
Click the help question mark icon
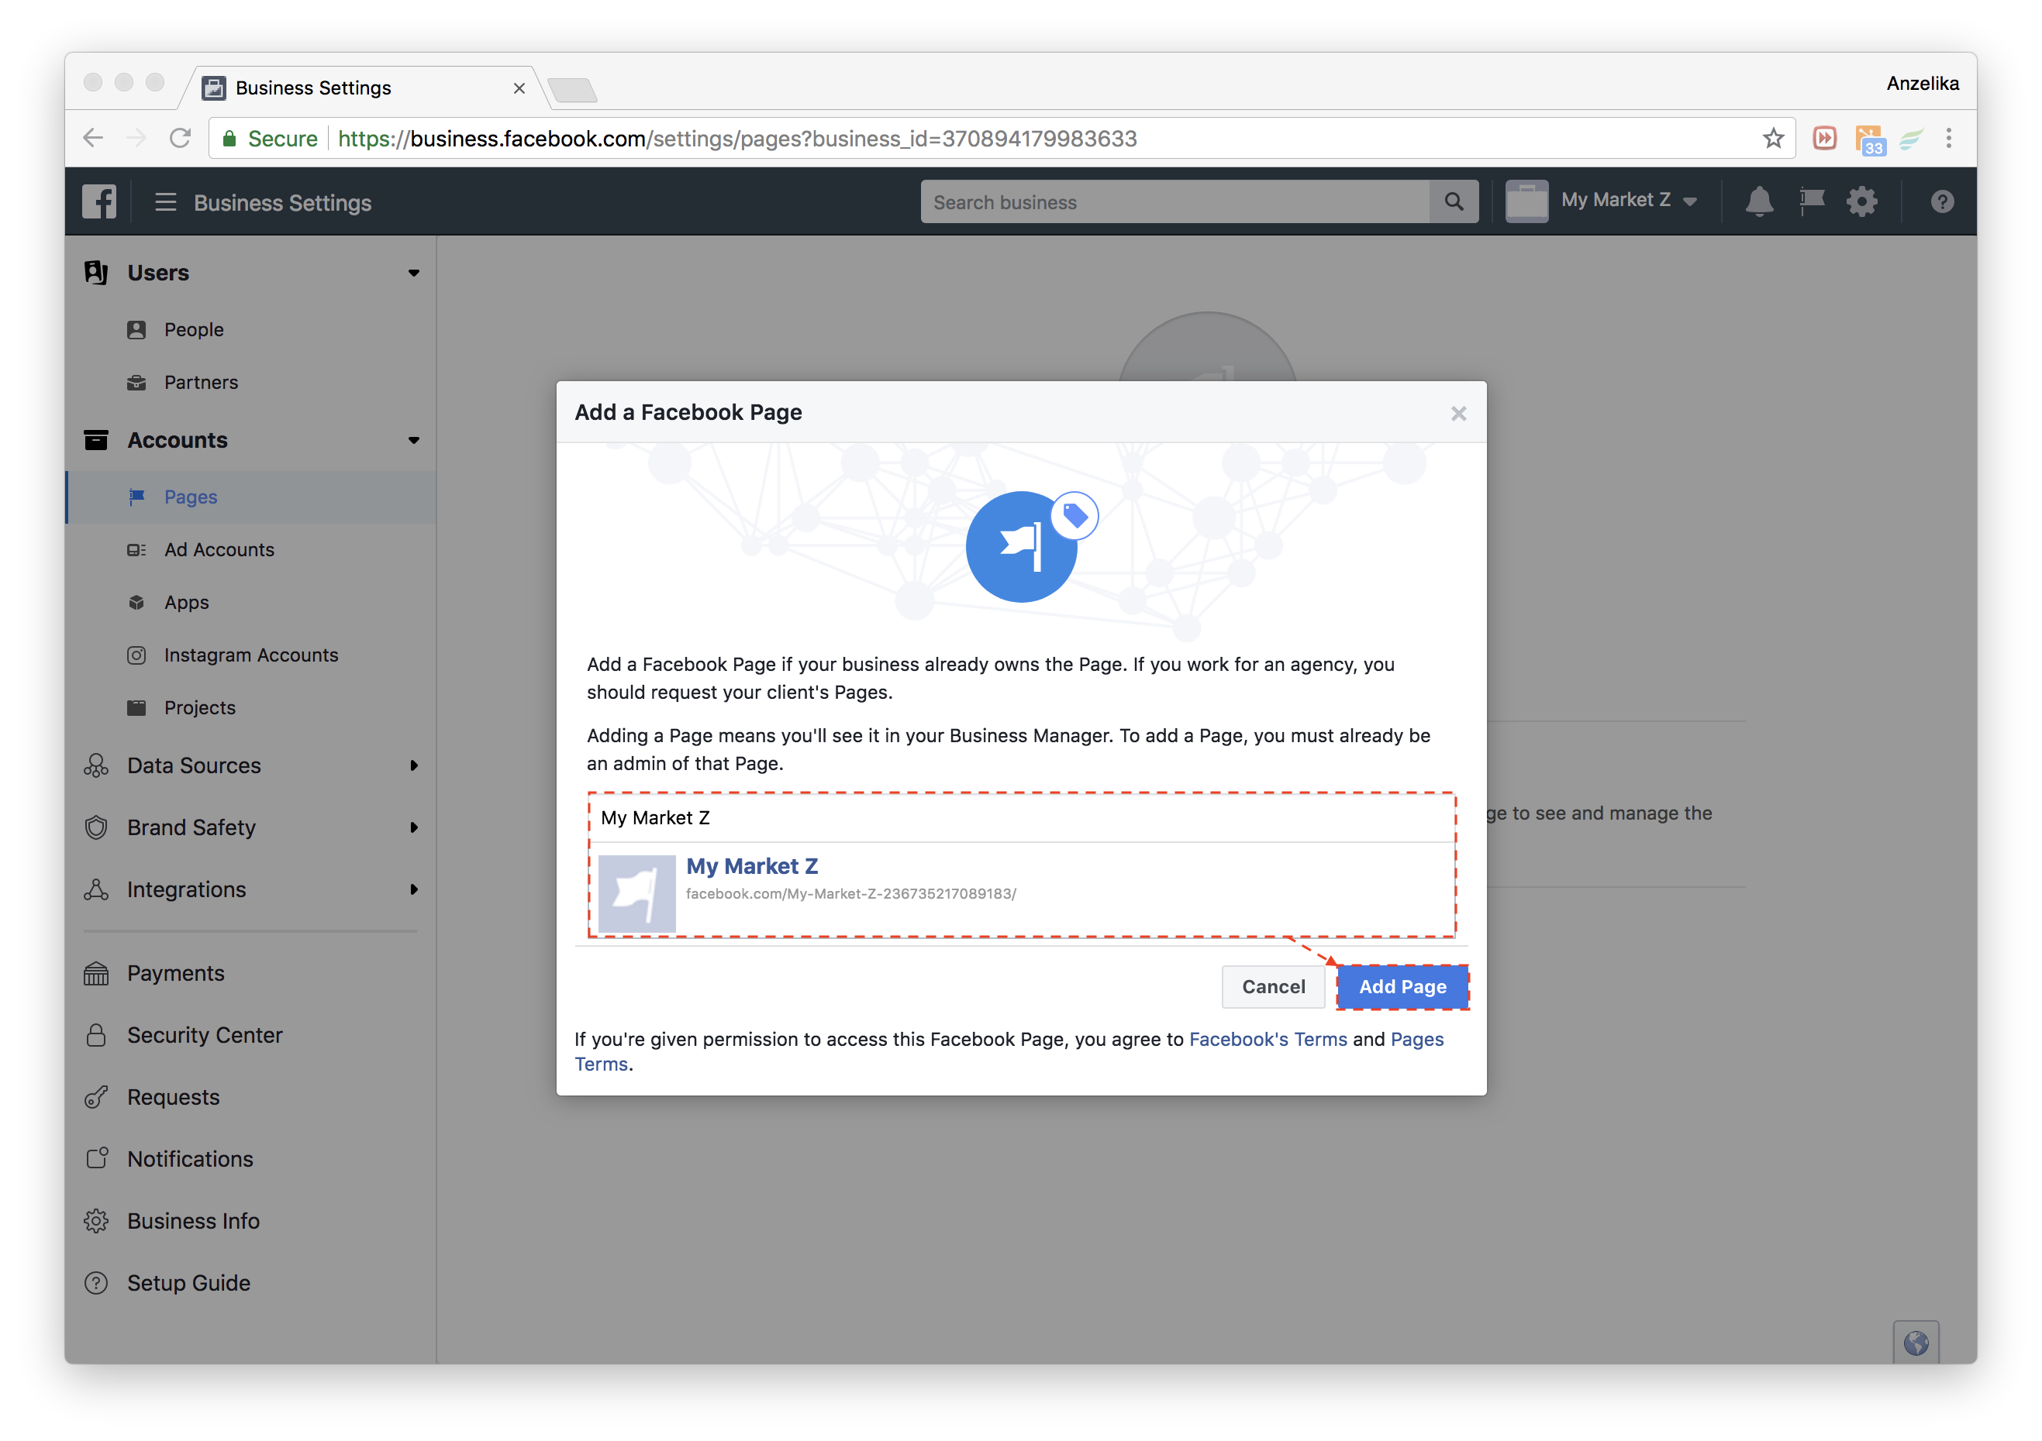pos(1941,201)
